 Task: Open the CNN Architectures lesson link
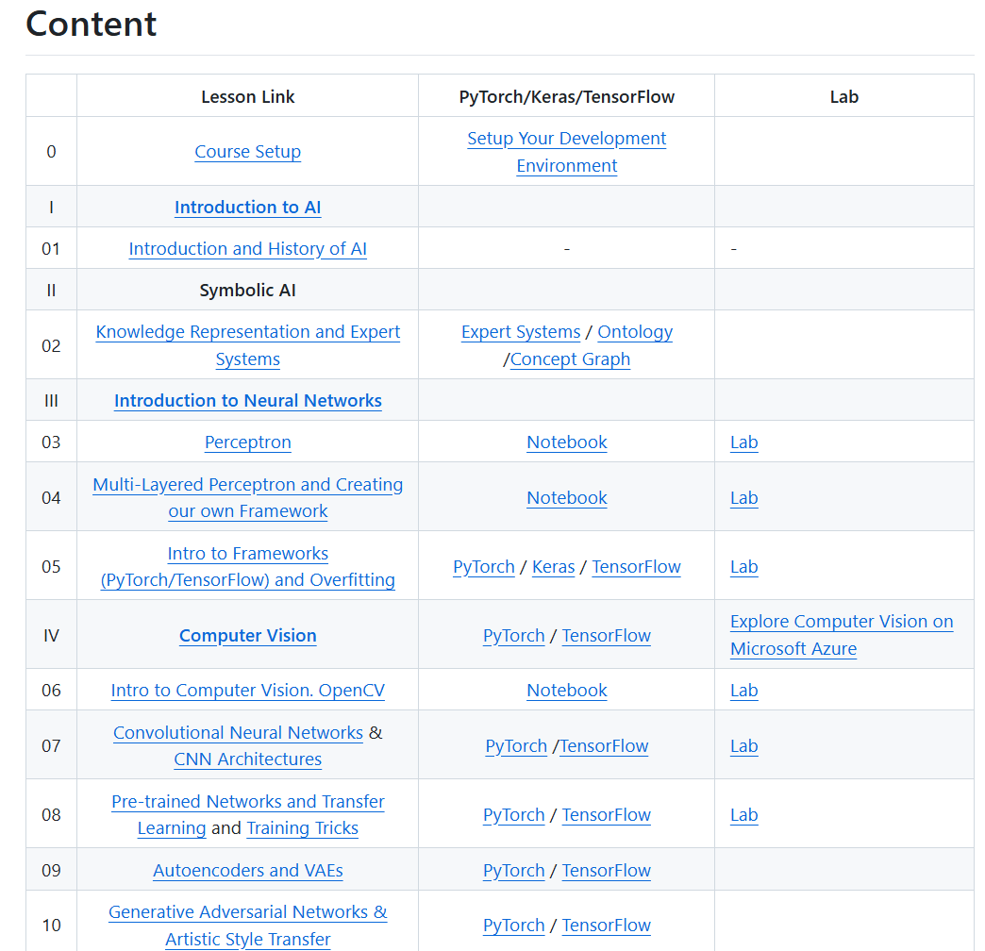point(247,759)
